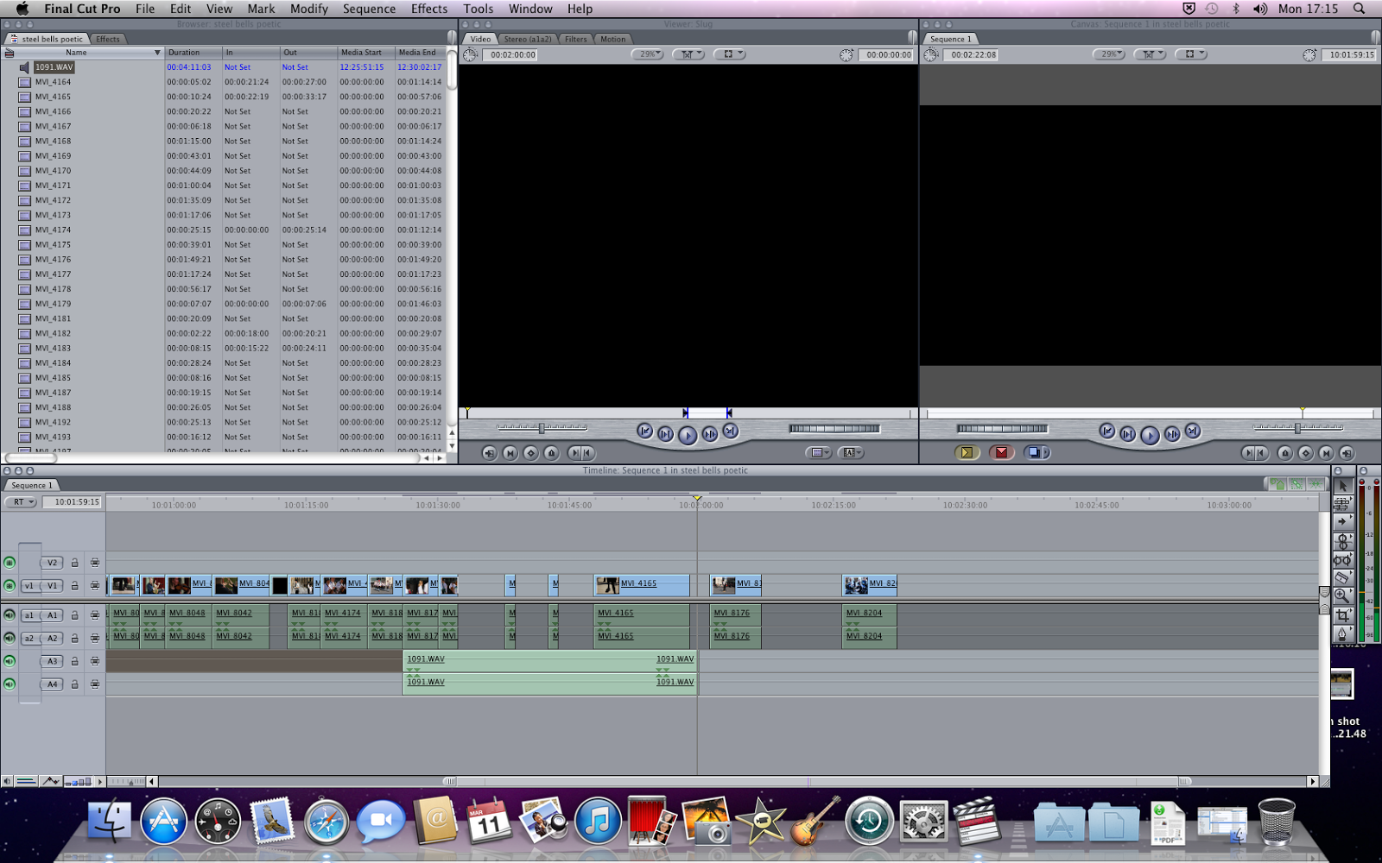Select the Razor Blade tool
This screenshot has width=1382, height=863.
click(1342, 577)
